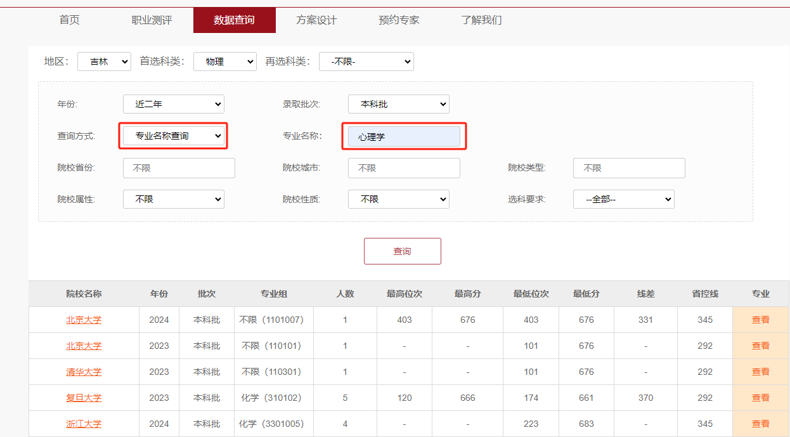
Task: Open the 查询方式 dropdown
Action: (173, 136)
